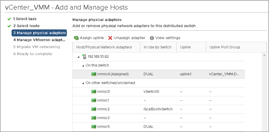Click the green checkmark beside Select task

click(9, 19)
